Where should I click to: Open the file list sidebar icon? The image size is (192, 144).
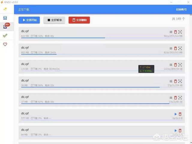pos(5,18)
